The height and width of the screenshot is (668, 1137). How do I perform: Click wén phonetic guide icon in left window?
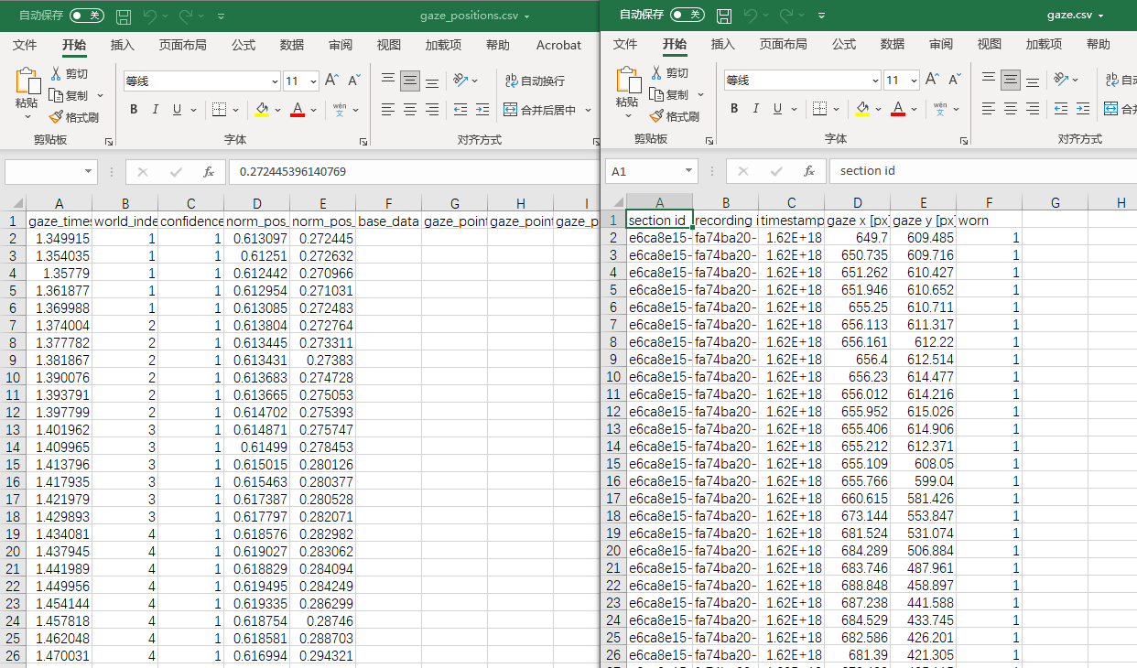[x=340, y=110]
